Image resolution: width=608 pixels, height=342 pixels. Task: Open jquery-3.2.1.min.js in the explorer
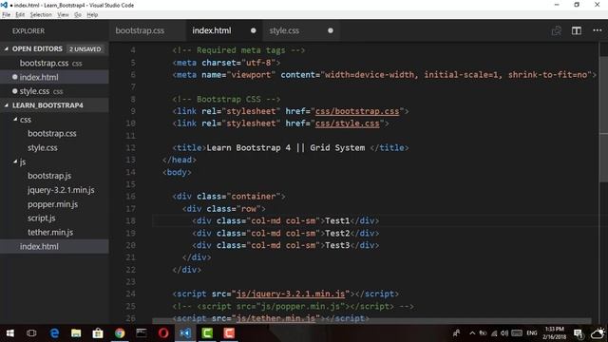[x=61, y=190]
